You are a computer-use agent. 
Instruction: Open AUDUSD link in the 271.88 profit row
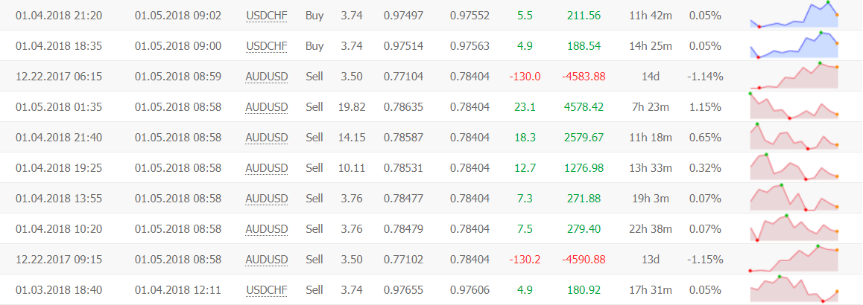[266, 199]
